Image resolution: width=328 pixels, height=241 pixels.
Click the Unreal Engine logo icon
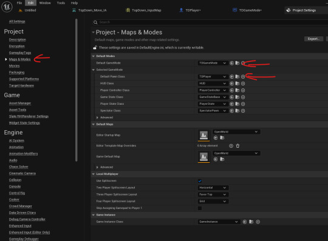[7, 7]
